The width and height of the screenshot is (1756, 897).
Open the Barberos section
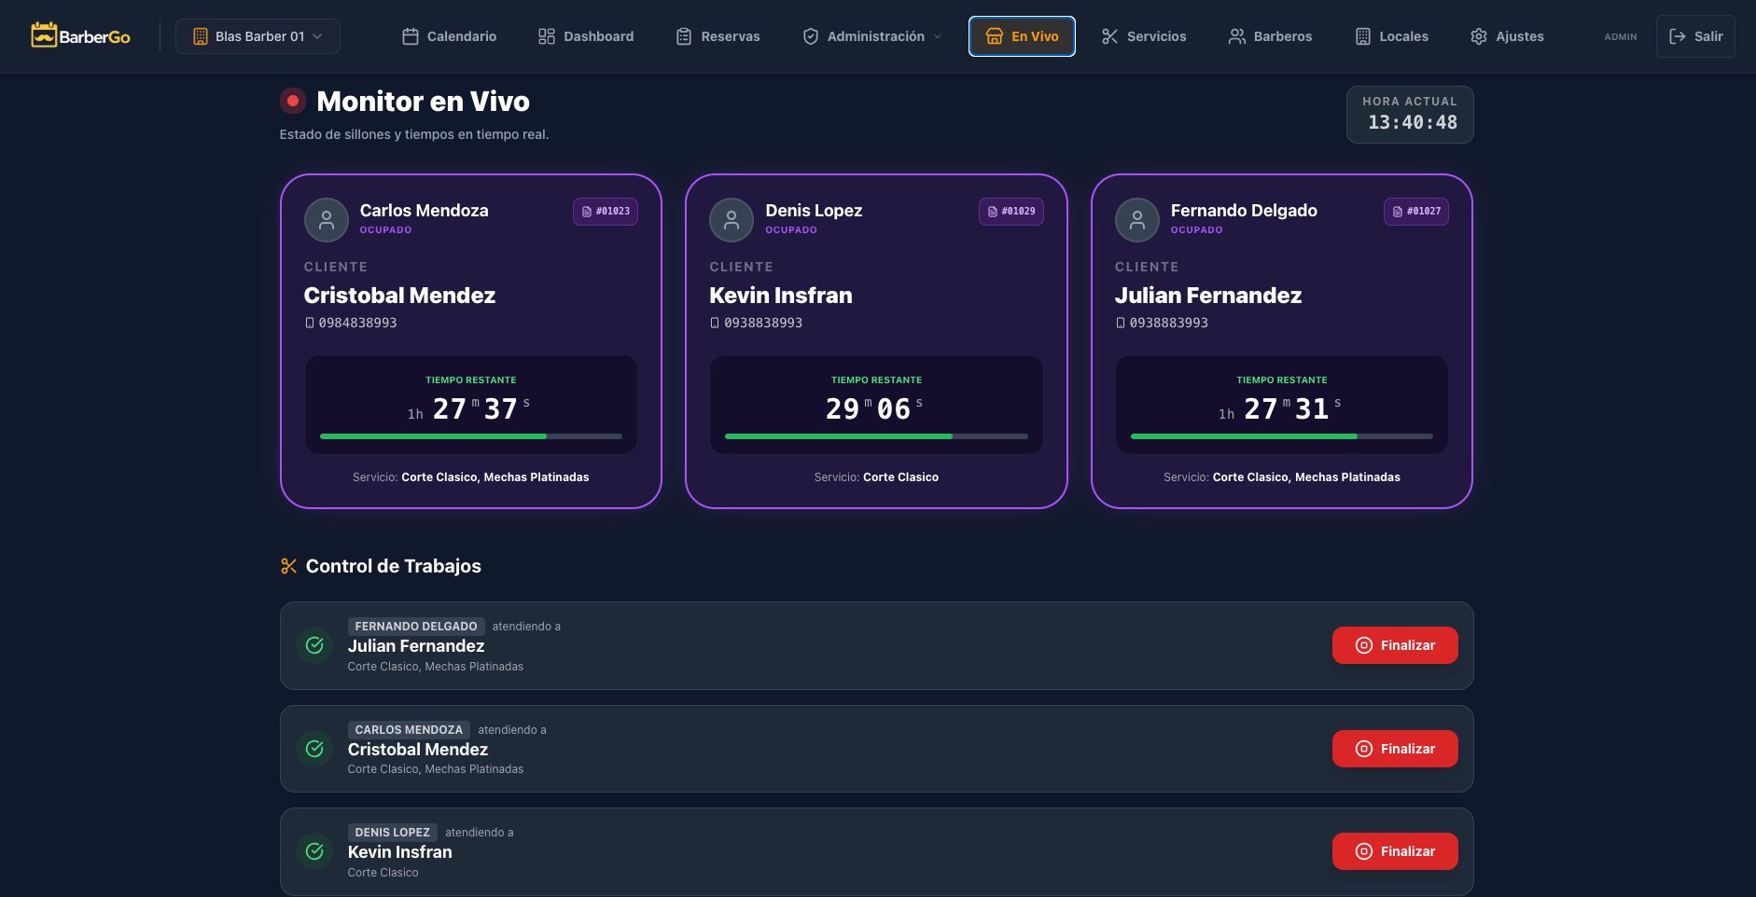1270,36
